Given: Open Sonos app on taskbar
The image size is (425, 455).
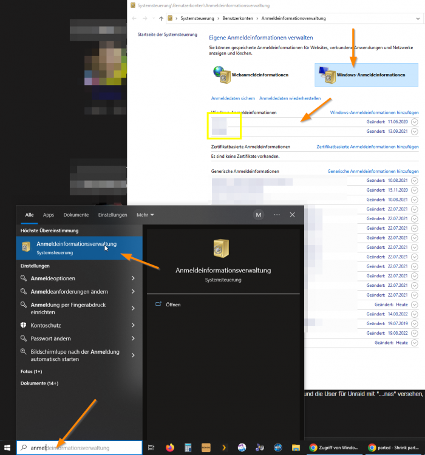Looking at the screenshot, I should click(x=206, y=448).
